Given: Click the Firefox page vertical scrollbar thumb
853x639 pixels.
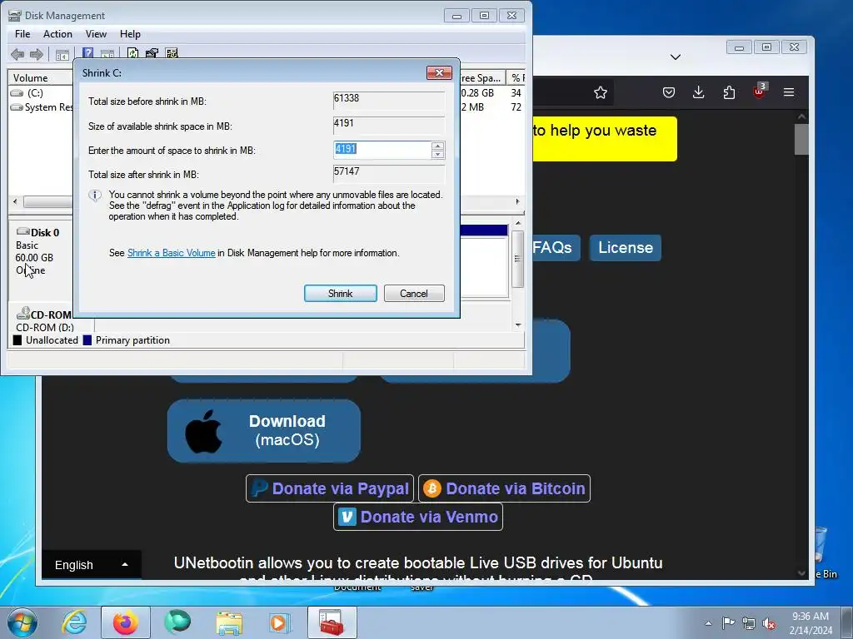Looking at the screenshot, I should click(x=801, y=140).
